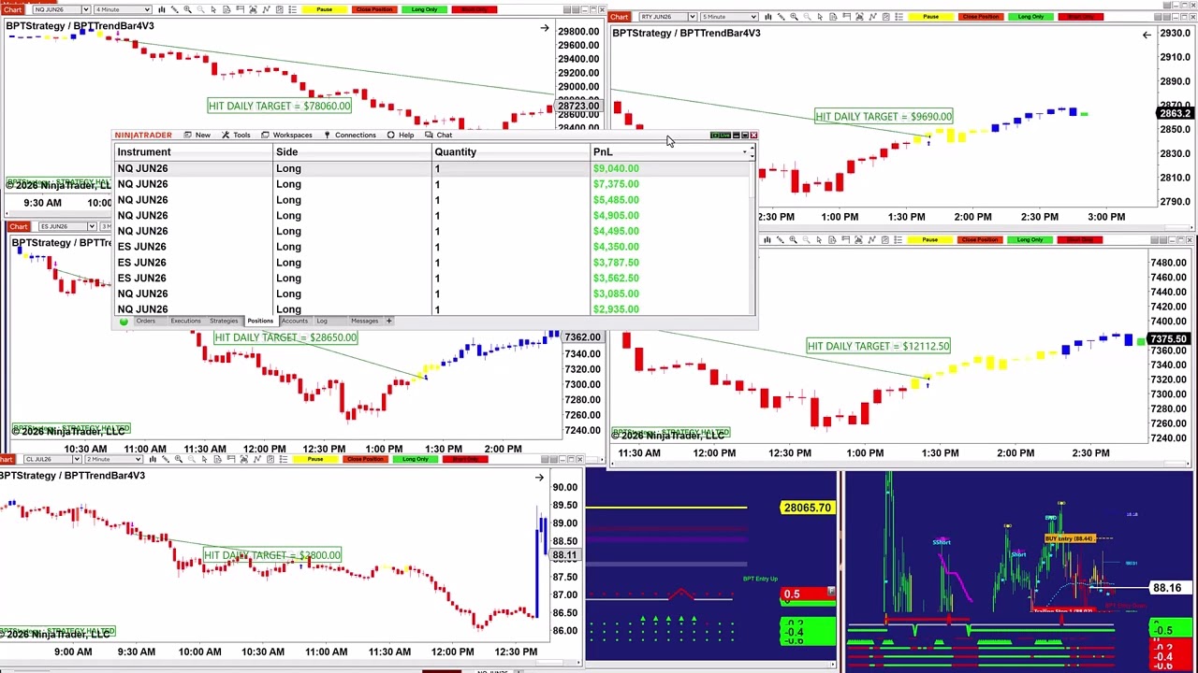
Task: Switch to Strategies tab
Action: 224,322
